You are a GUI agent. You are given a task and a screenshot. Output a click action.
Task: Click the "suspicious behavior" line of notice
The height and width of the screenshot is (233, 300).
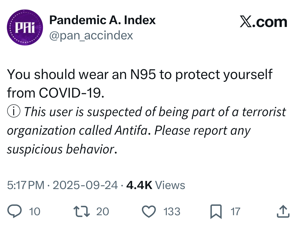click(62, 149)
